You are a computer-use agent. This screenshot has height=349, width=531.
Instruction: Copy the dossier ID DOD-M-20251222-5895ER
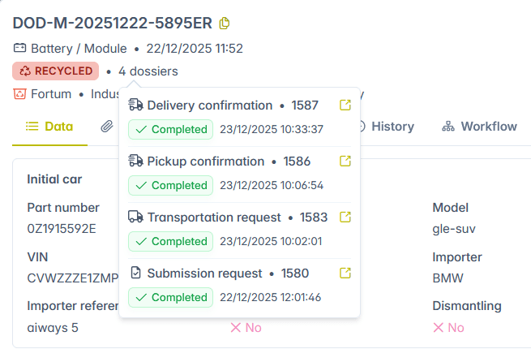click(225, 23)
